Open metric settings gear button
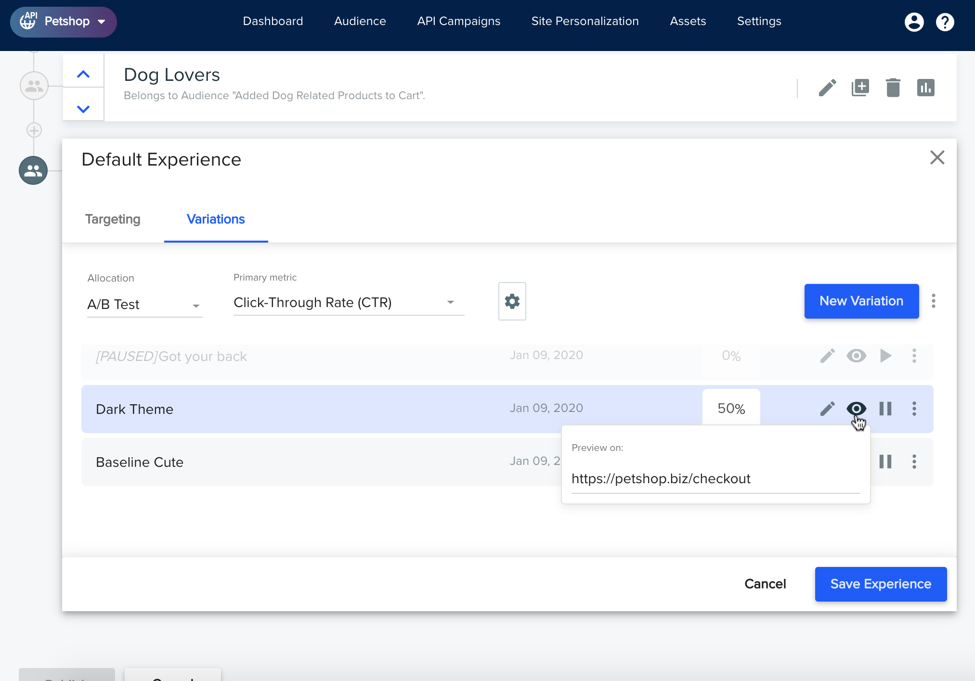The width and height of the screenshot is (975, 681). tap(512, 301)
